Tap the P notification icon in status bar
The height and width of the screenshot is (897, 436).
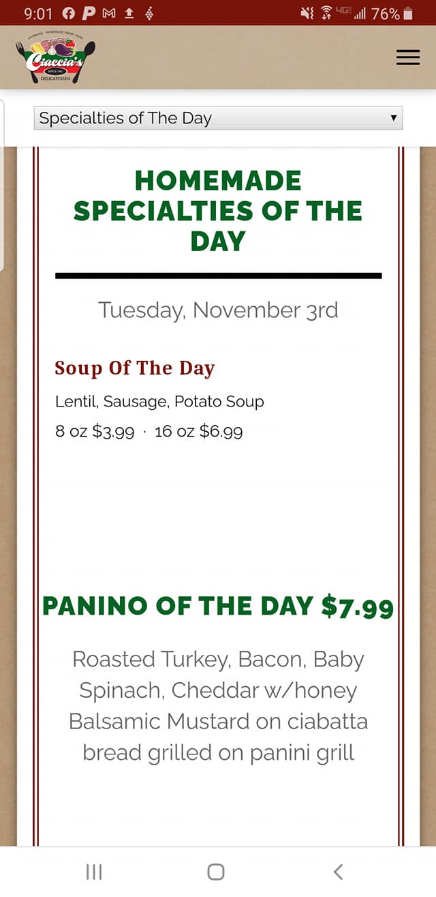[x=89, y=14]
